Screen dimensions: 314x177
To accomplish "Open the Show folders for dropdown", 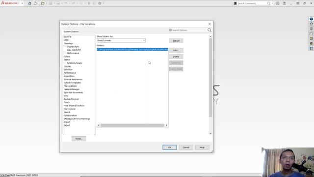I will [x=121, y=40].
